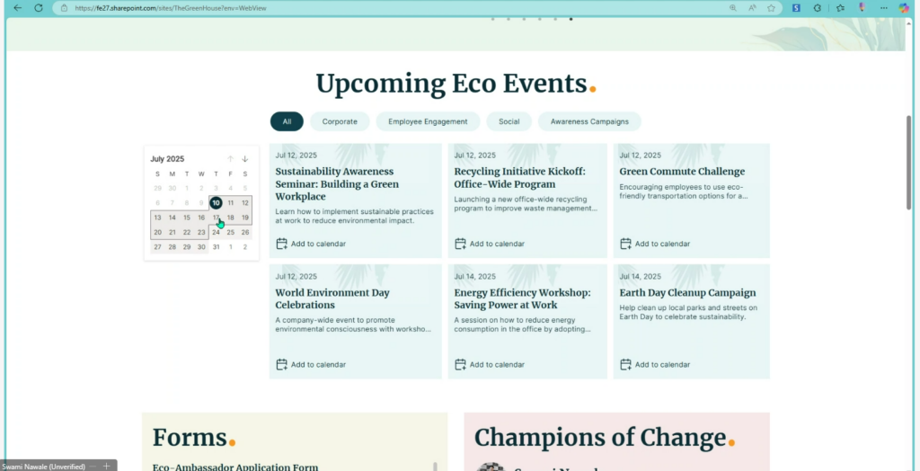Viewport: 920px width, 471px height.
Task: Open the browser zoom magnifier icon
Action: 733,8
